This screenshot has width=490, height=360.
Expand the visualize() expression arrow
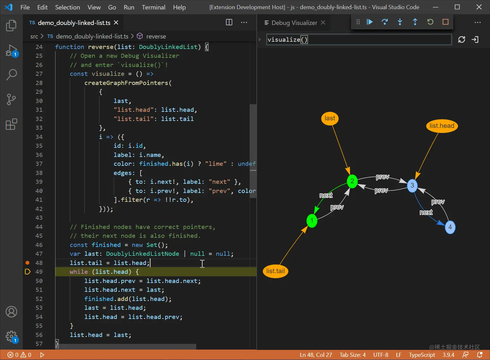point(260,39)
